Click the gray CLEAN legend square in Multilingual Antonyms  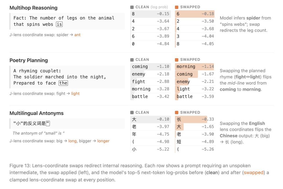point(132,112)
